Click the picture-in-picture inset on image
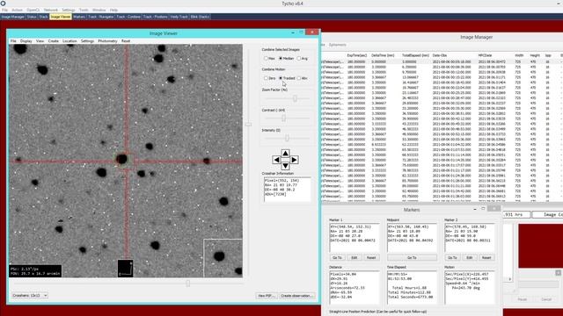The image size is (563, 316). (x=223, y=258)
